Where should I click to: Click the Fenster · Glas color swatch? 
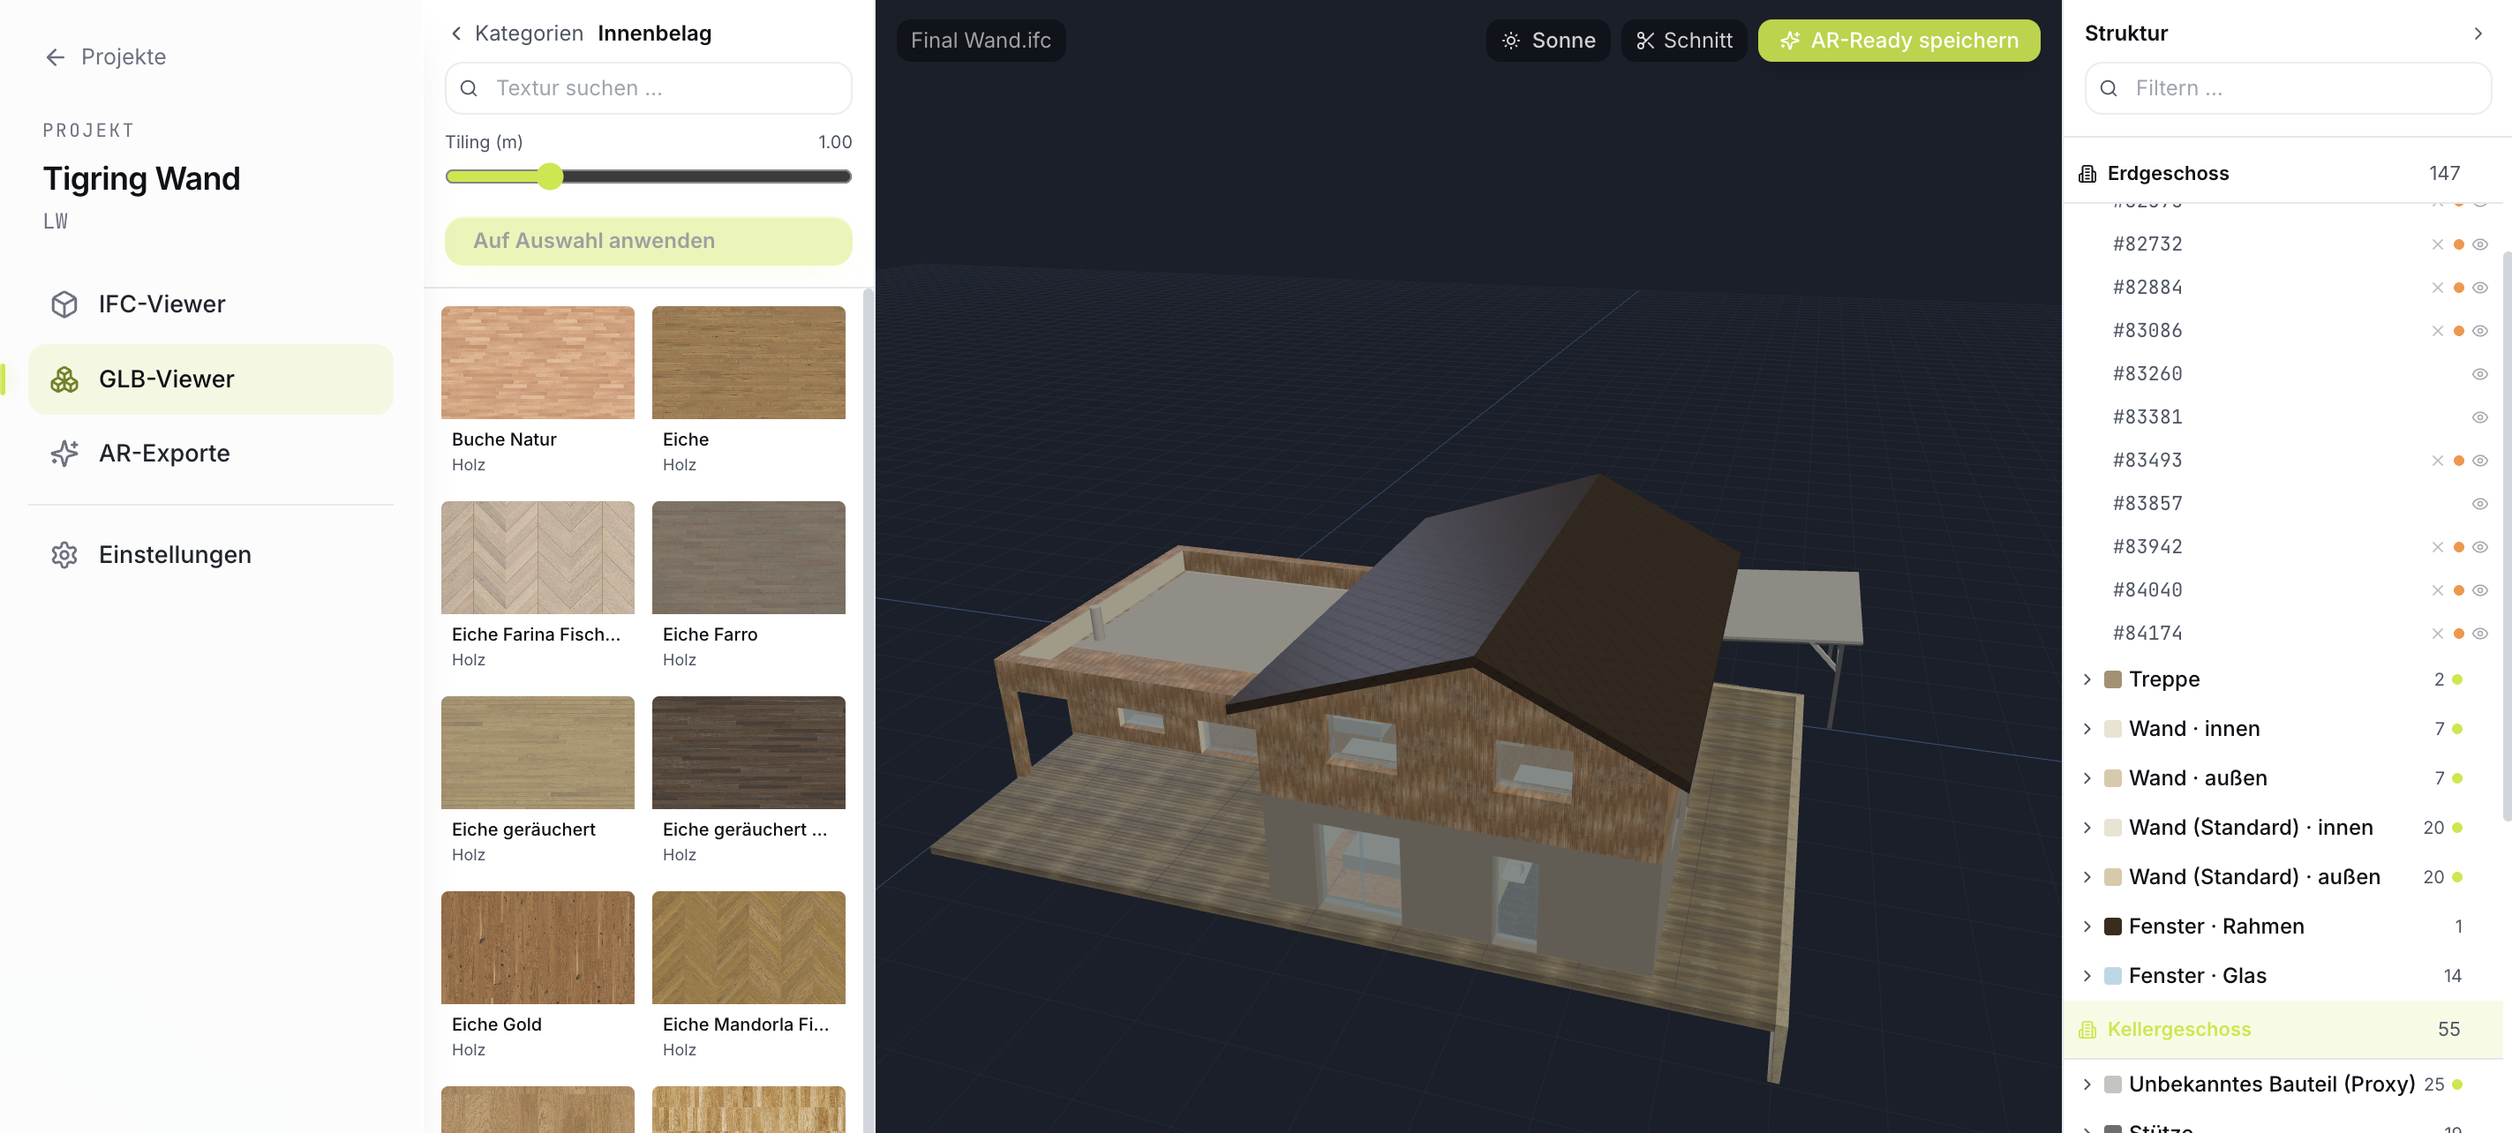click(2112, 976)
